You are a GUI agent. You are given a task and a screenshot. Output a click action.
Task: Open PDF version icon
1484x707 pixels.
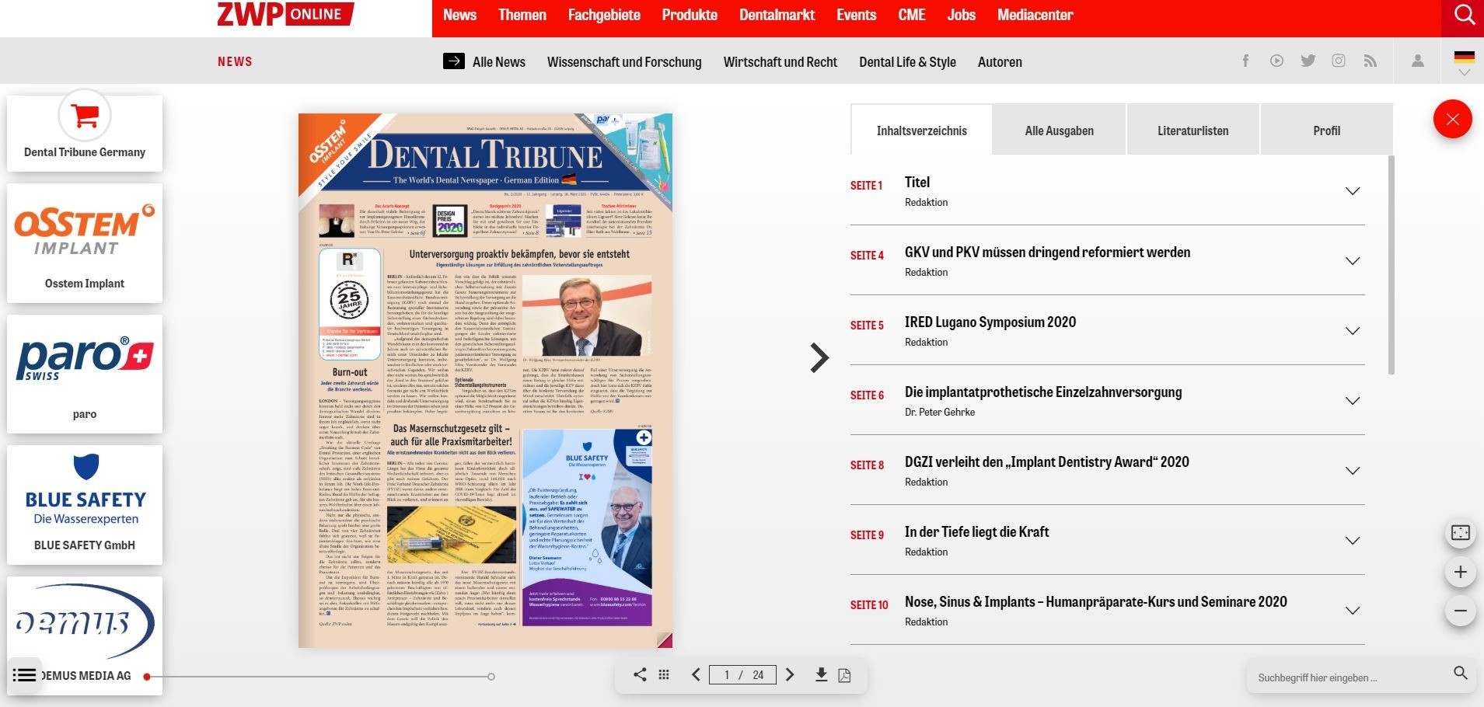(x=844, y=675)
